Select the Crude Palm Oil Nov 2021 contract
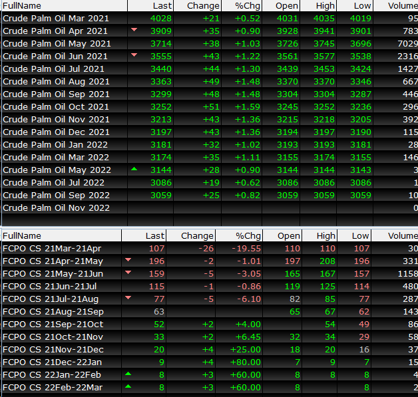 coord(57,120)
